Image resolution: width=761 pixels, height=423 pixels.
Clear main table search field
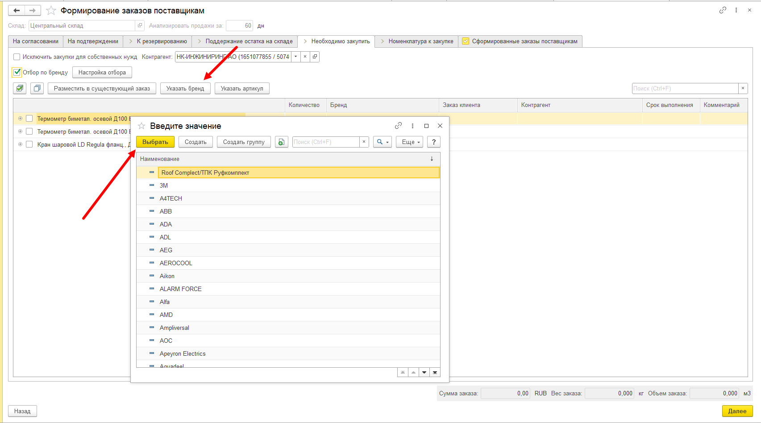click(x=743, y=88)
